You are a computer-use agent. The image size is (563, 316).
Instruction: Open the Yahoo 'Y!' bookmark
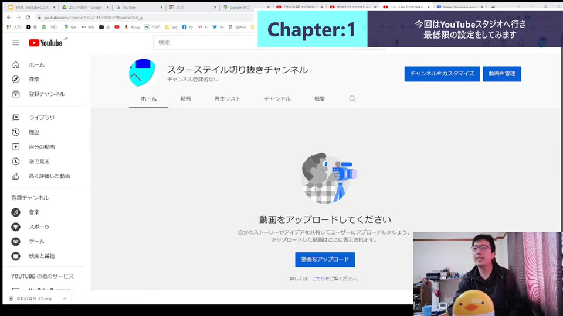click(x=202, y=27)
